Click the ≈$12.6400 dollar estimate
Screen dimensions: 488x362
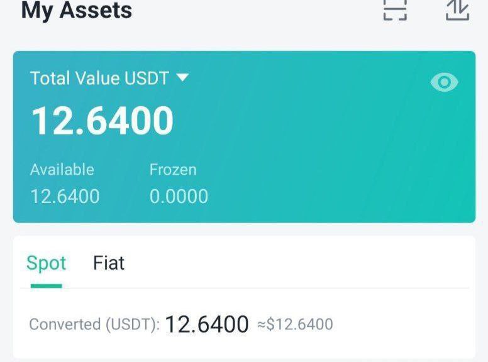tap(295, 325)
